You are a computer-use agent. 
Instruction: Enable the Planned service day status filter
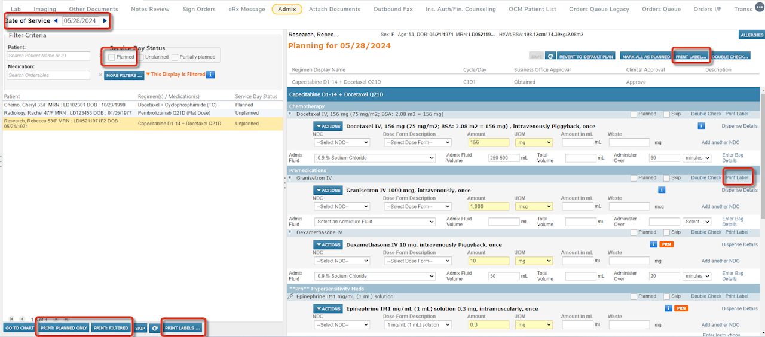pos(112,57)
